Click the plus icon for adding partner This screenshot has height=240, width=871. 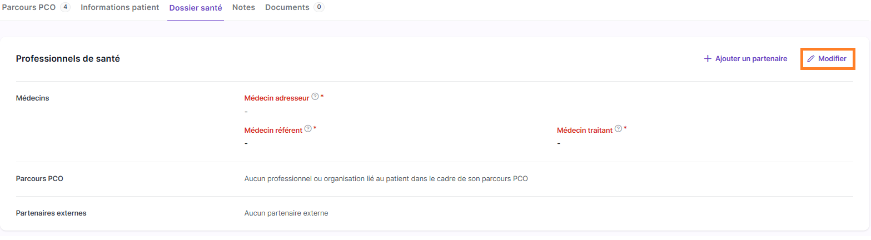(708, 58)
